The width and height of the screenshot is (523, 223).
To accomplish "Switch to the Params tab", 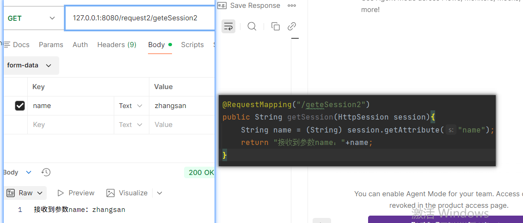I will coord(51,45).
